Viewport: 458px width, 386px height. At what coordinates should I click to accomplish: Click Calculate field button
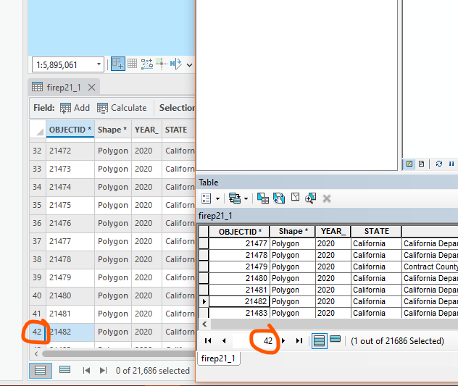[x=122, y=108]
